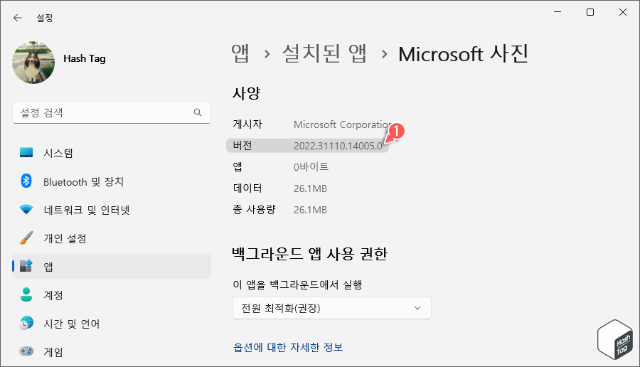
Task: Open the Hash Tag account name
Action: click(85, 59)
